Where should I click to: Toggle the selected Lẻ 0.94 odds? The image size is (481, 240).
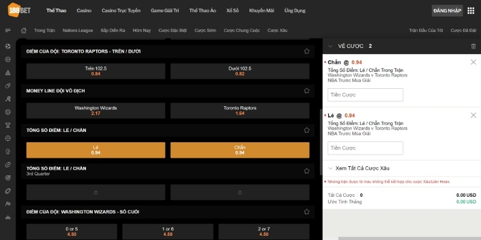96,149
